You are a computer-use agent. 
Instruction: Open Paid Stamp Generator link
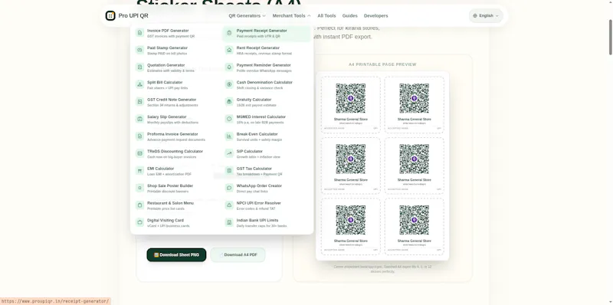[x=177, y=51]
